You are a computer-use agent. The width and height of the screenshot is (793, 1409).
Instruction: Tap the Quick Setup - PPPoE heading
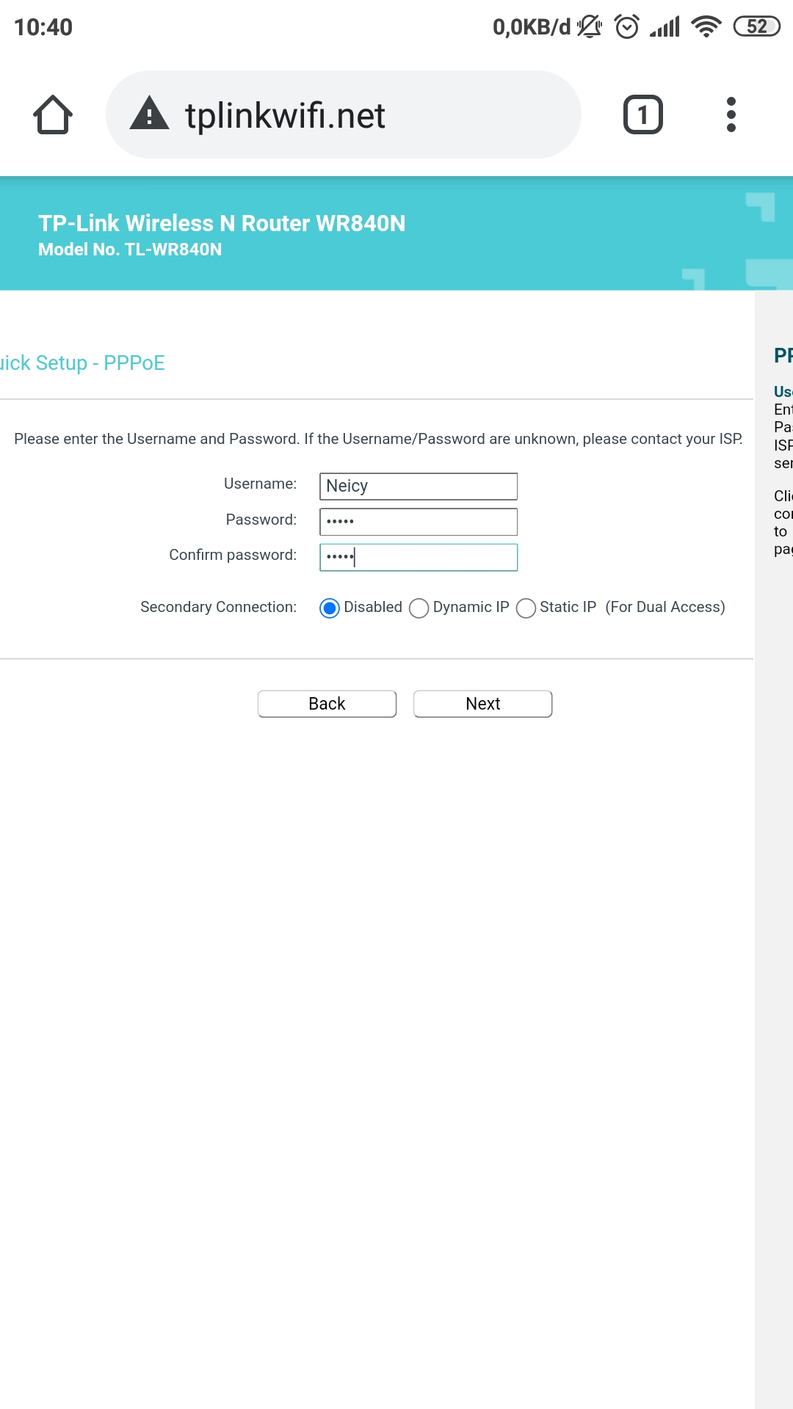point(82,363)
